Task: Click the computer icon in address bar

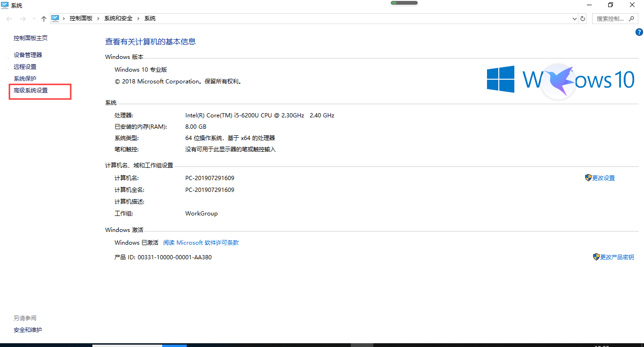Action: point(56,18)
